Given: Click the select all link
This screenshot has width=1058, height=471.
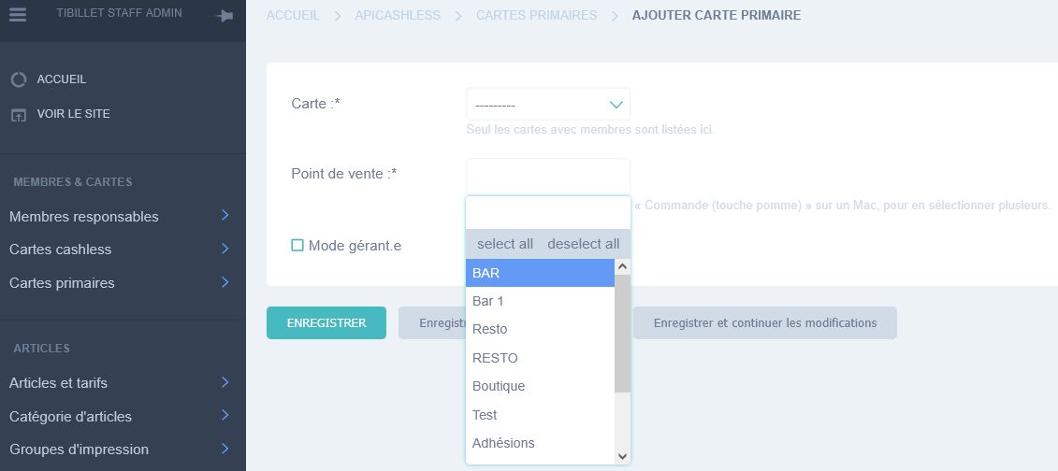Looking at the screenshot, I should click(x=505, y=244).
